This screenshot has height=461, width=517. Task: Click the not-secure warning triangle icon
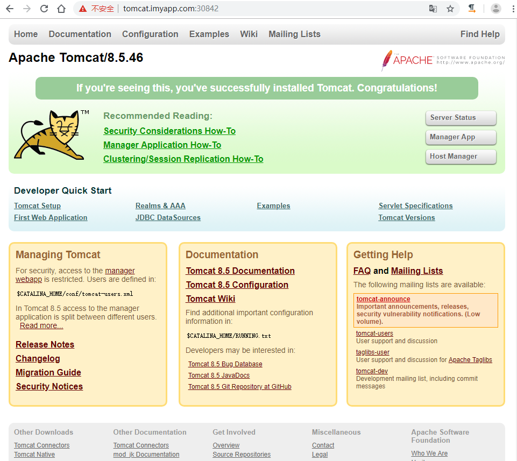pyautogui.click(x=83, y=9)
